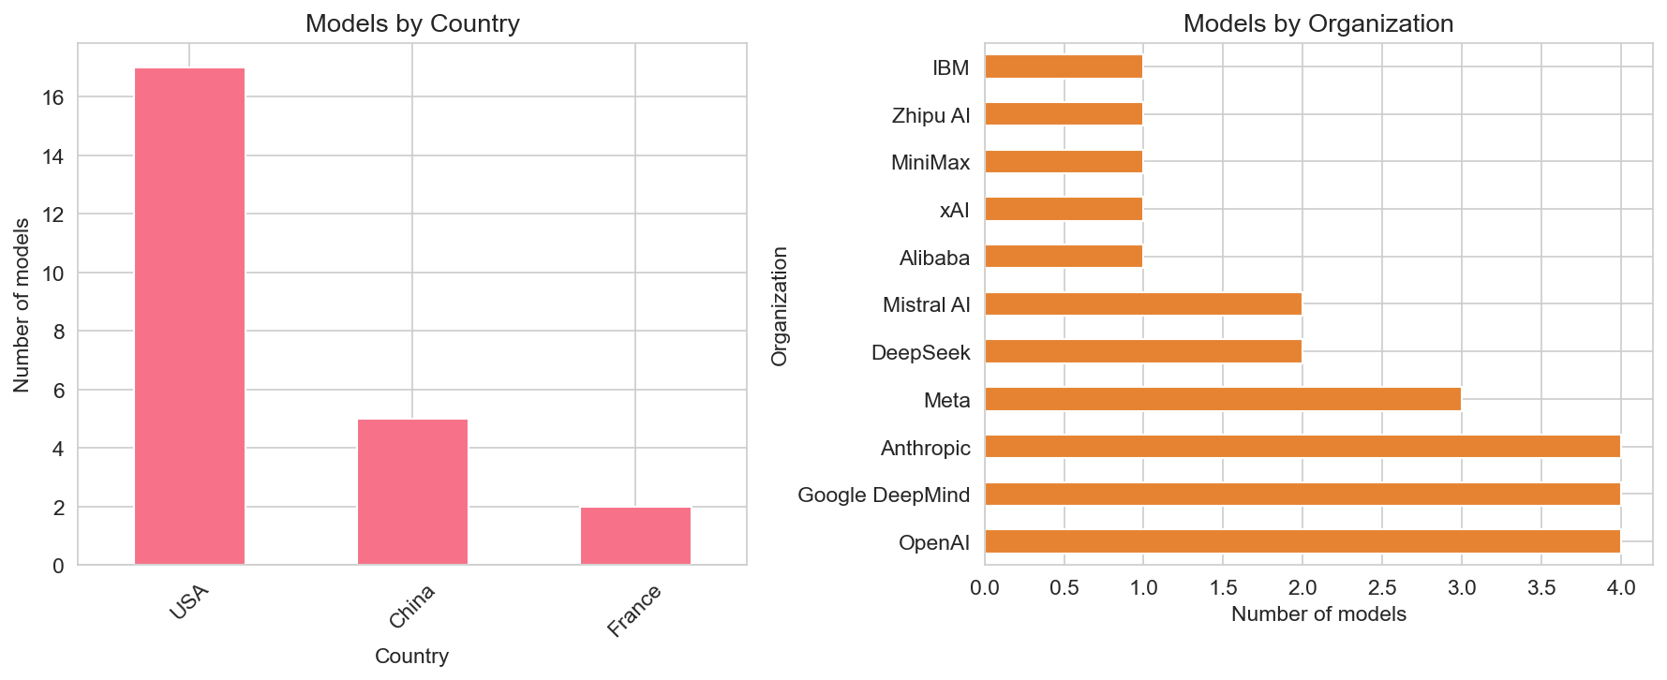Click the DeepSeek horizontal bar
This screenshot has height=680, width=1667.
click(x=1142, y=351)
